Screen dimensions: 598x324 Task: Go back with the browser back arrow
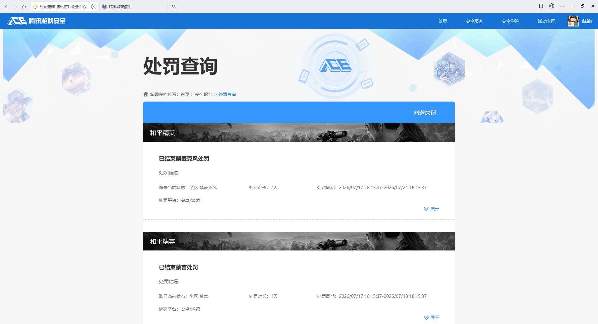tap(6, 7)
